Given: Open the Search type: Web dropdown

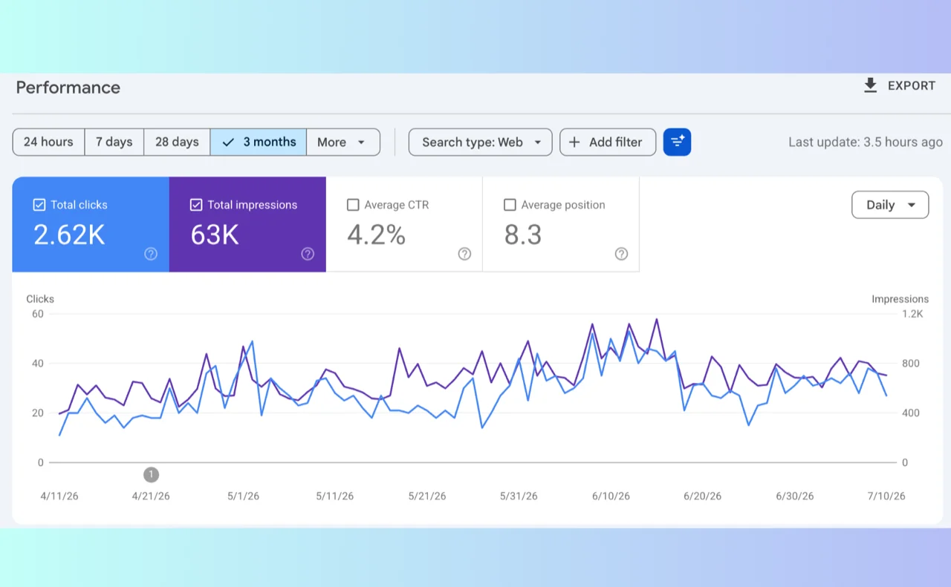Looking at the screenshot, I should click(x=480, y=142).
